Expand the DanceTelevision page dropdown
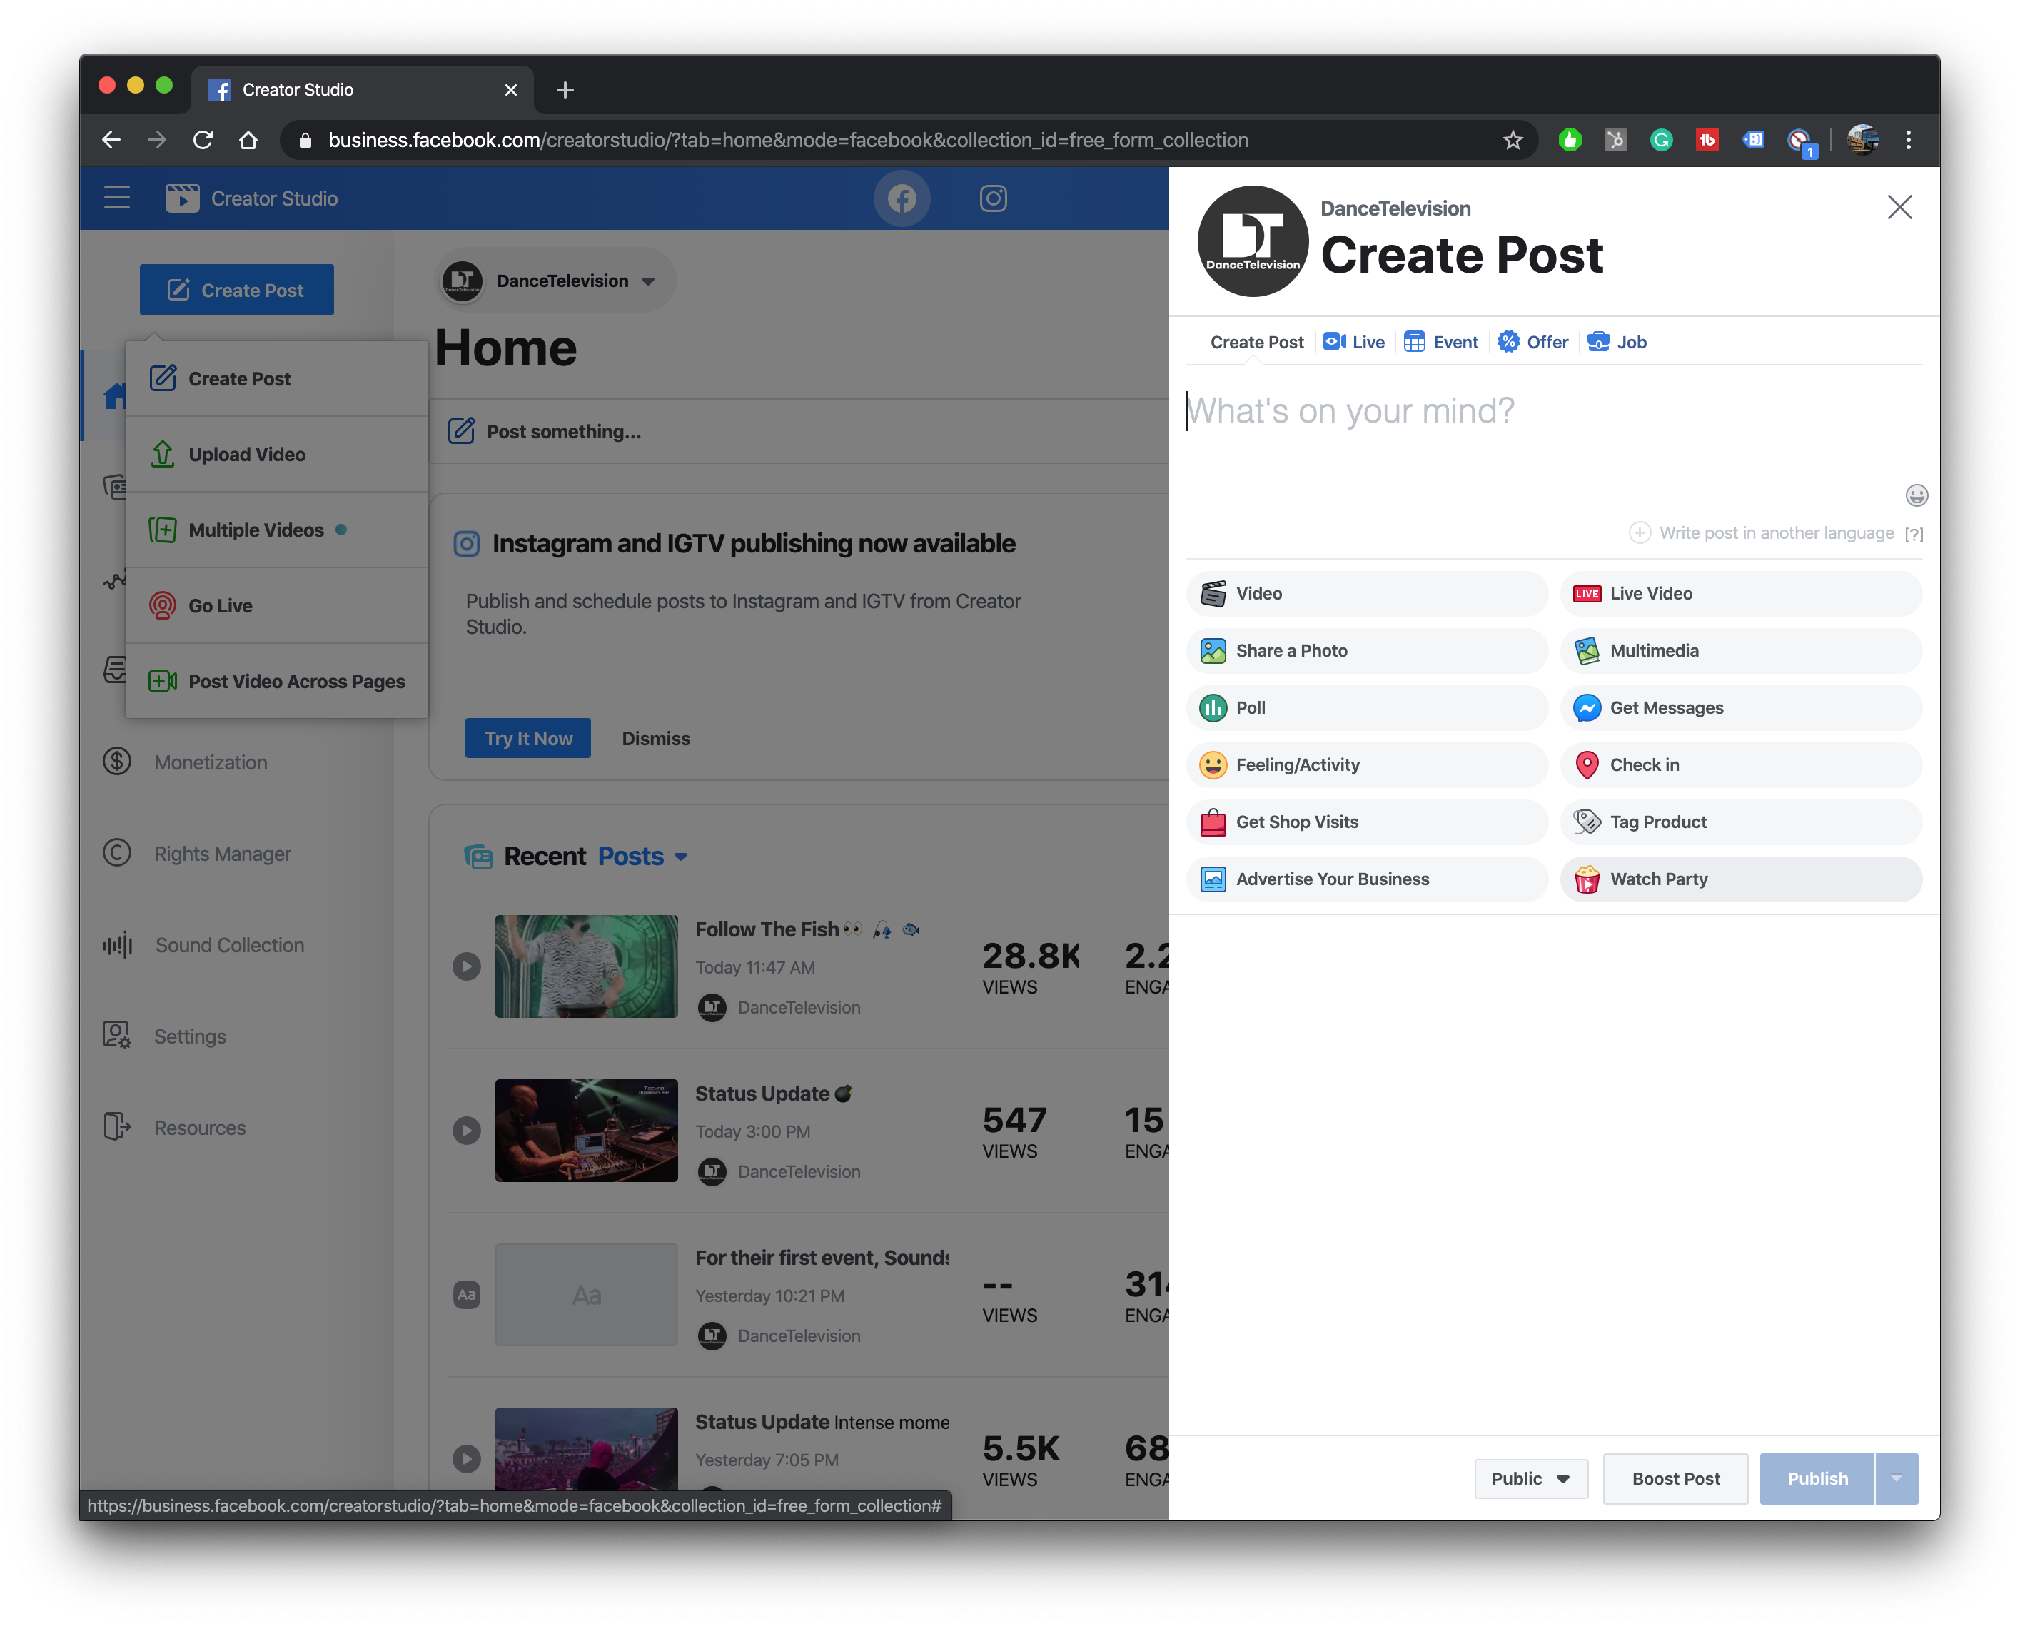Screen dimensions: 2020x1626 point(650,281)
